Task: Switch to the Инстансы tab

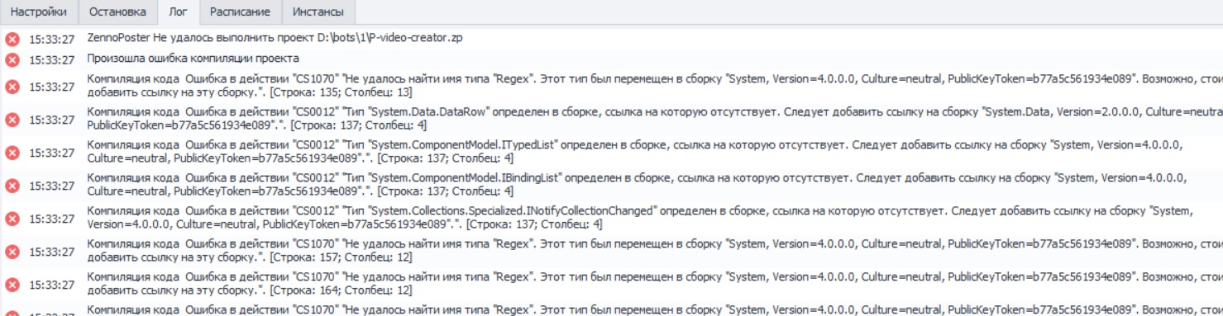Action: [x=318, y=12]
